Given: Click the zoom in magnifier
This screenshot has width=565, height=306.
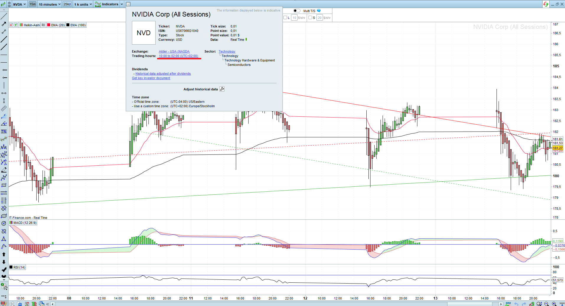Looking at the screenshot, I should tap(554, 304).
